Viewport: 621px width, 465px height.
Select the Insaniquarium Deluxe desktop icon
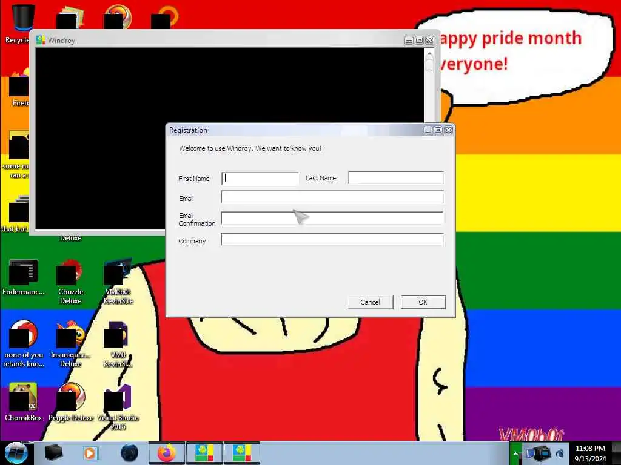tap(71, 344)
